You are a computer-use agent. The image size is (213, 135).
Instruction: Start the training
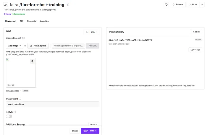(90, 131)
